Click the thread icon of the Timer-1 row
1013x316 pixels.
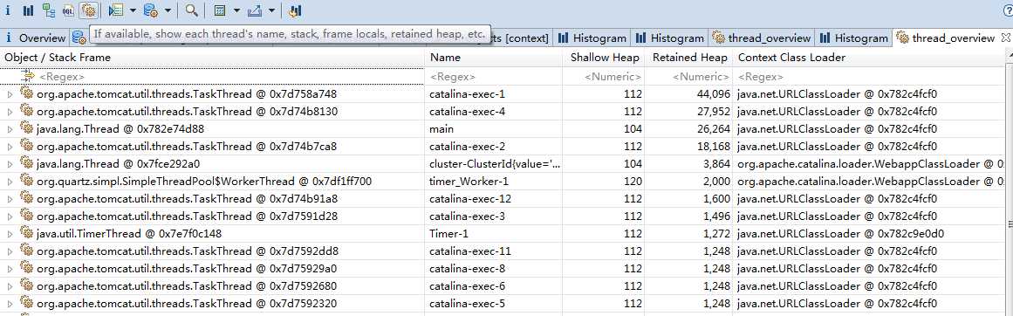(x=26, y=233)
